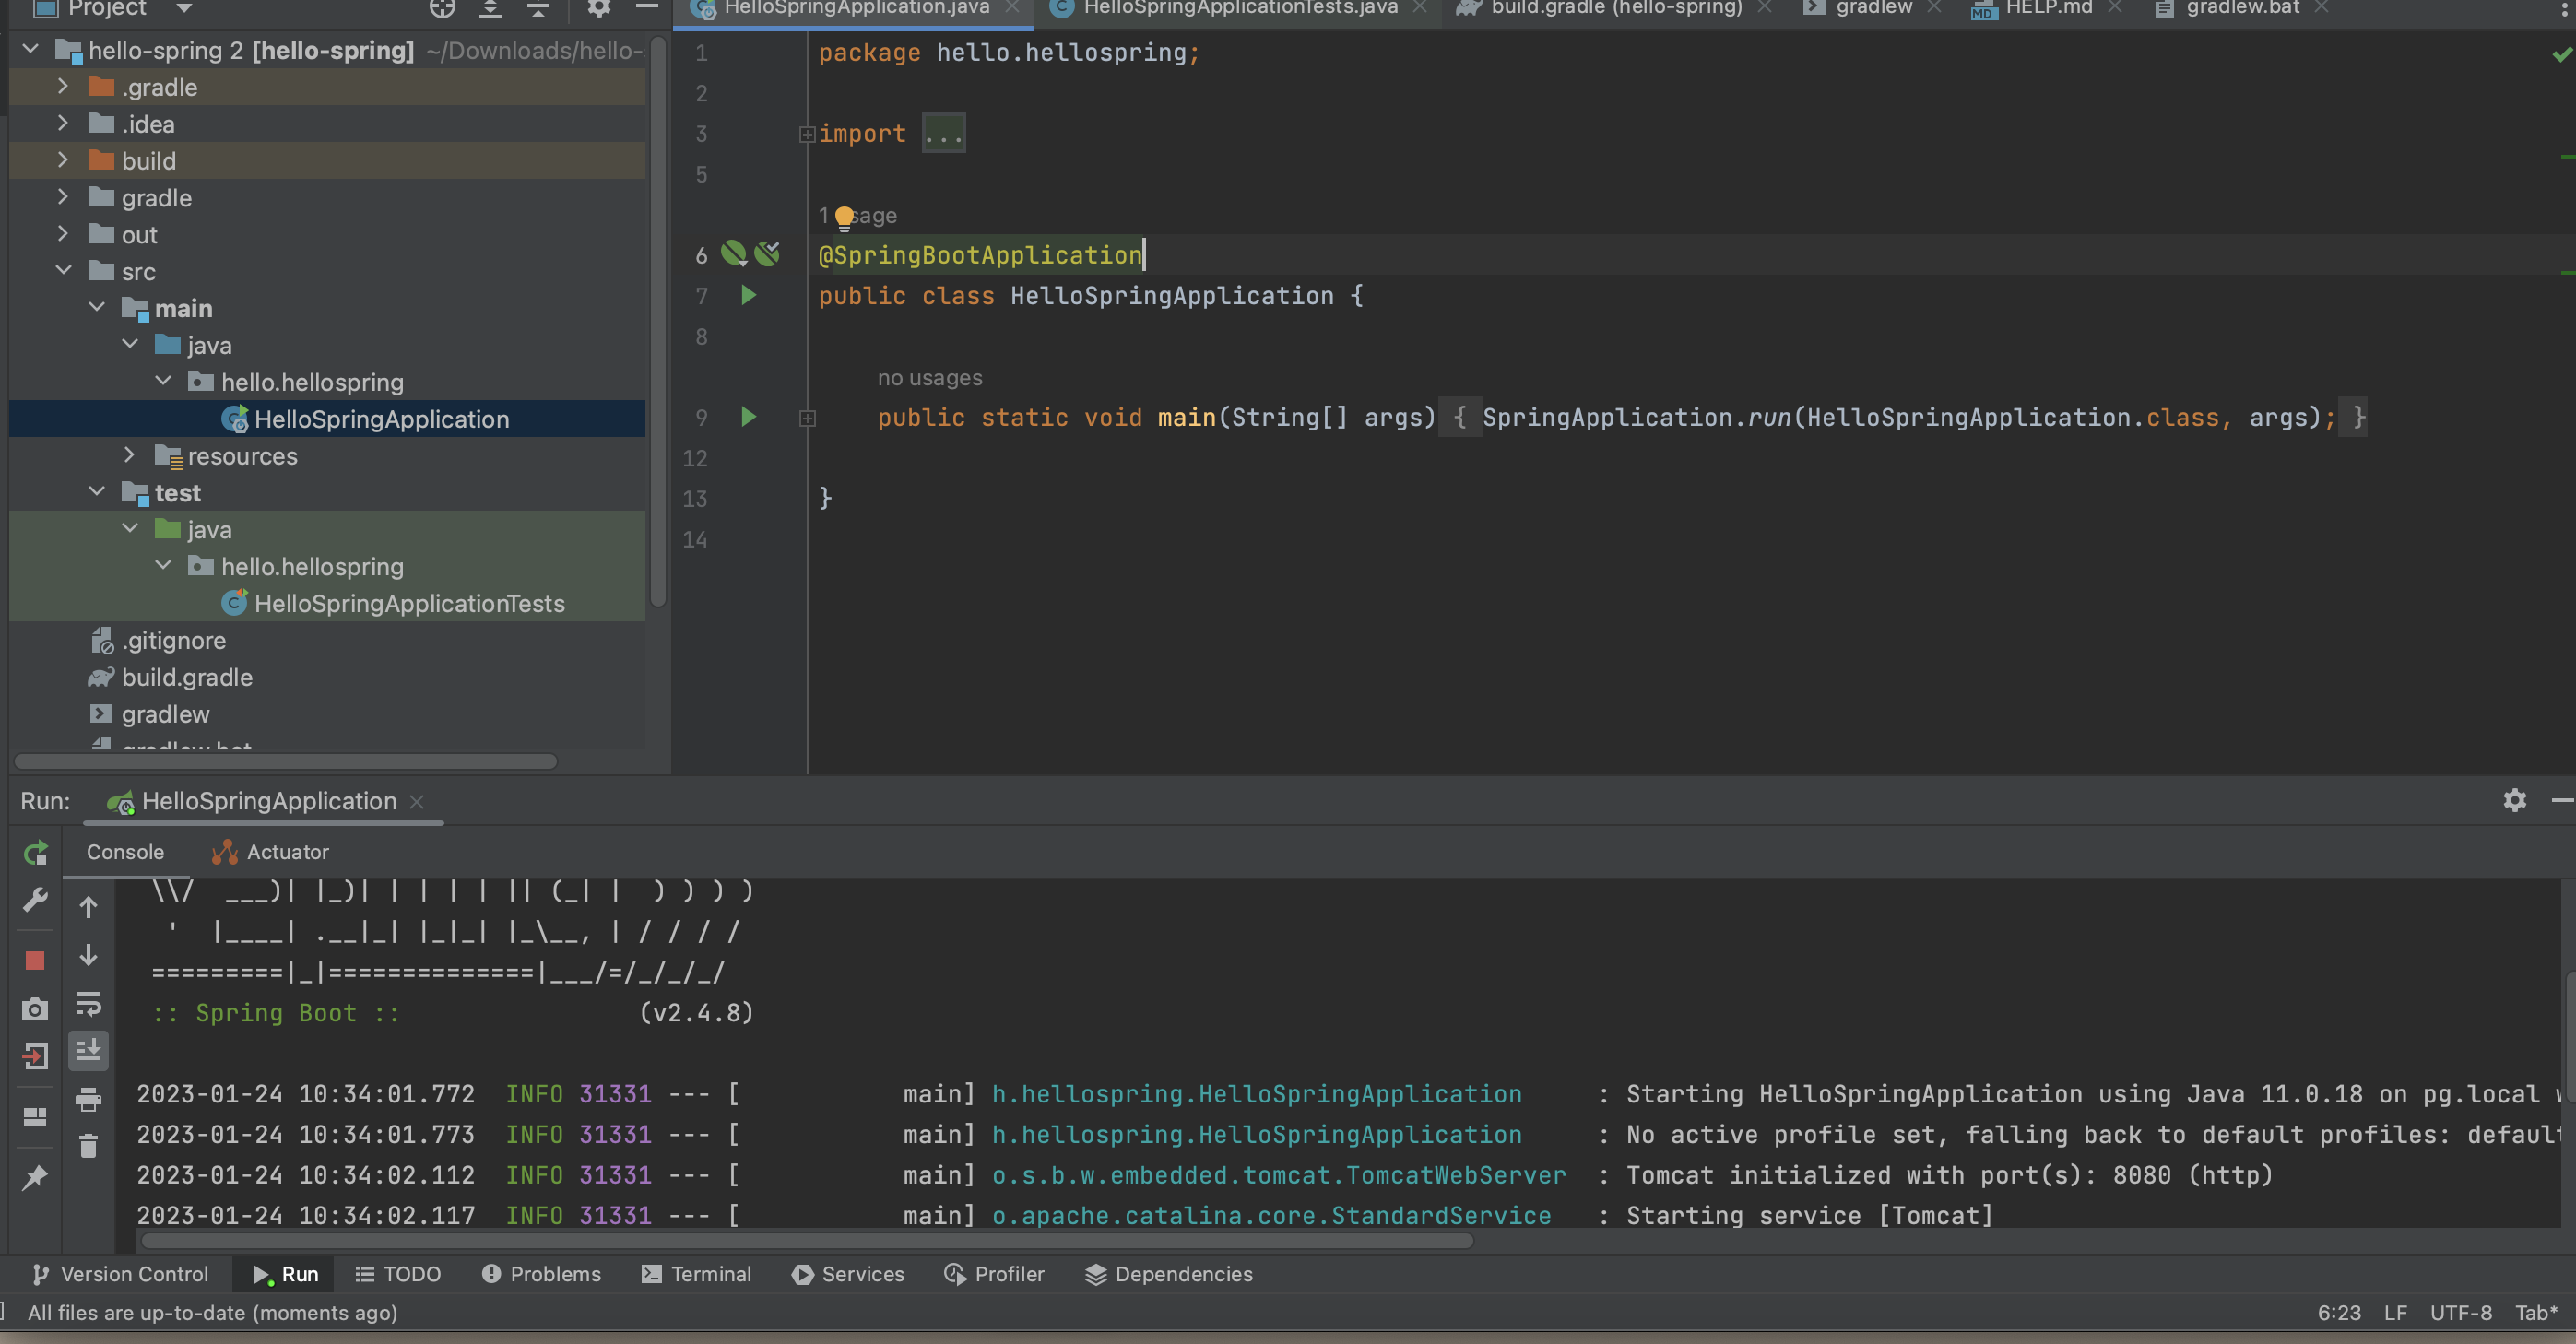Click Spring bean gutter icon on line 6
2576x1344 pixels.
click(734, 254)
